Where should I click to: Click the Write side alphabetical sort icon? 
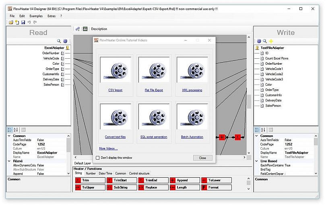click(263, 130)
